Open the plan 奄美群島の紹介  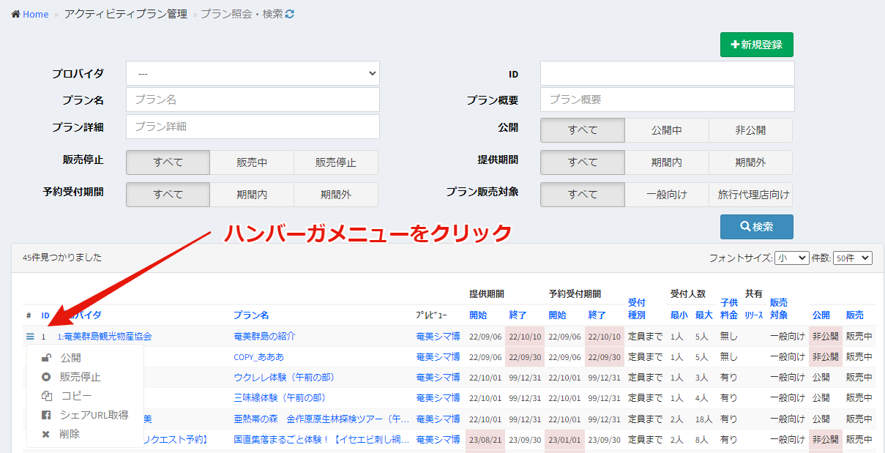coord(264,337)
